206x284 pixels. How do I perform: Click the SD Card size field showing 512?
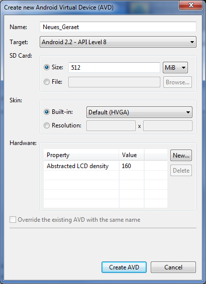point(114,68)
